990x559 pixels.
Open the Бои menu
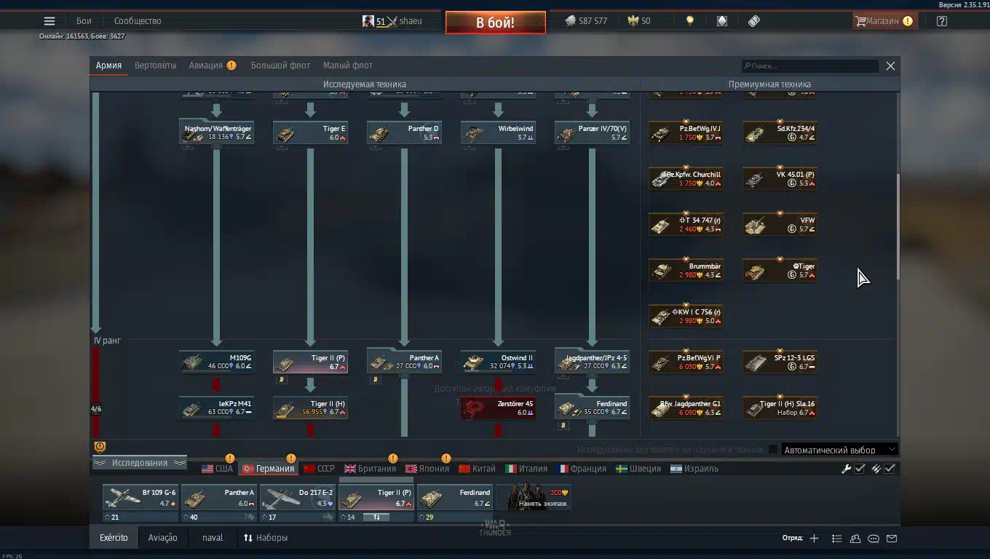(84, 21)
